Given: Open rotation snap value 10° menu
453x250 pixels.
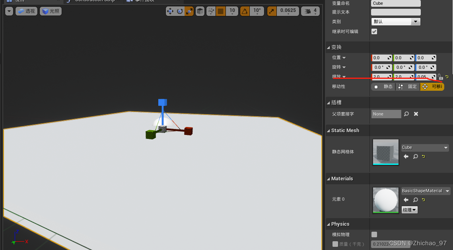Looking at the screenshot, I should click(257, 11).
